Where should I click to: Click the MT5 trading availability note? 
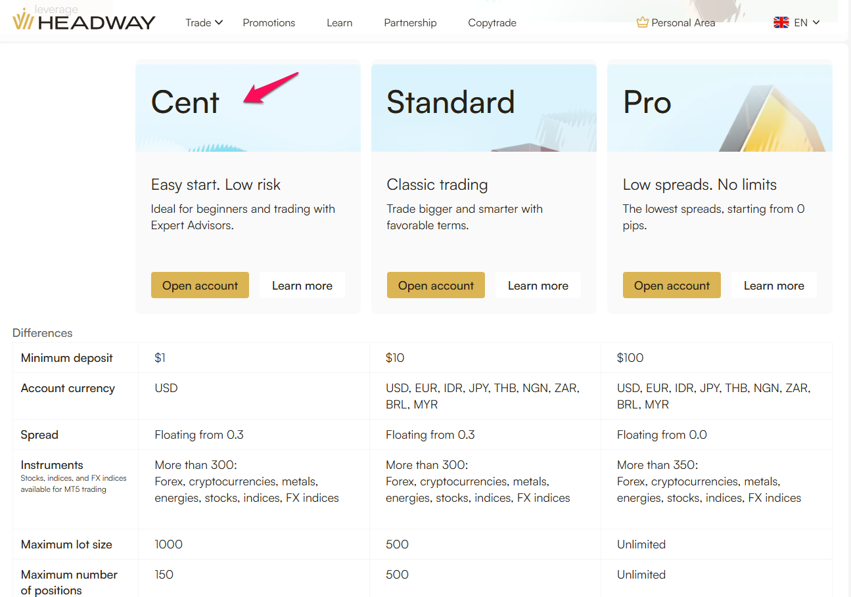74,483
